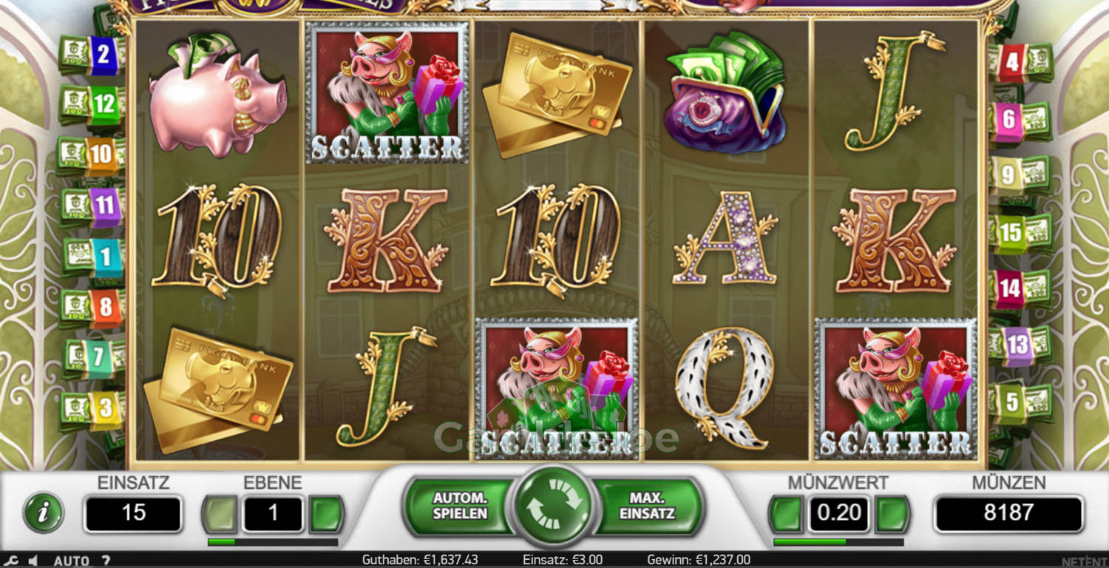Open the paytable info icon
This screenshot has height=568, width=1109.
44,513
